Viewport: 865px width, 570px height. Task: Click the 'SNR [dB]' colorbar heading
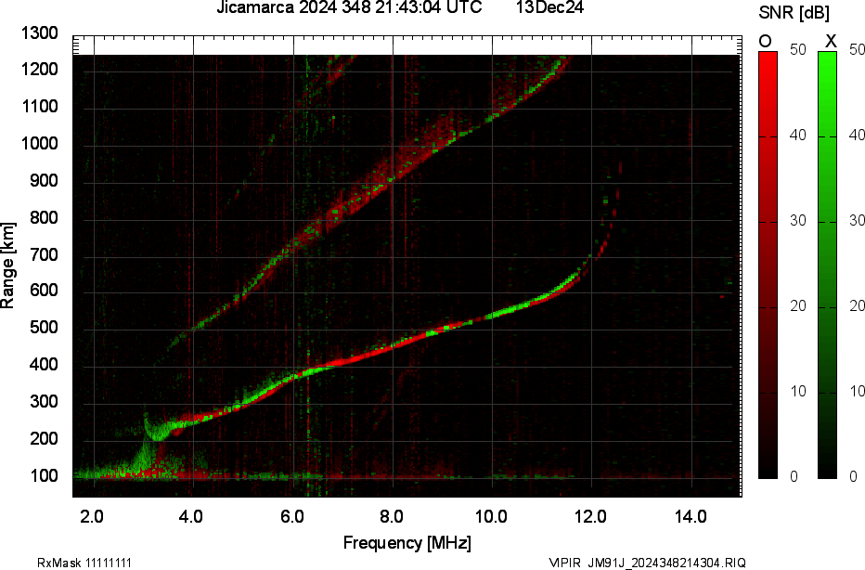(794, 13)
